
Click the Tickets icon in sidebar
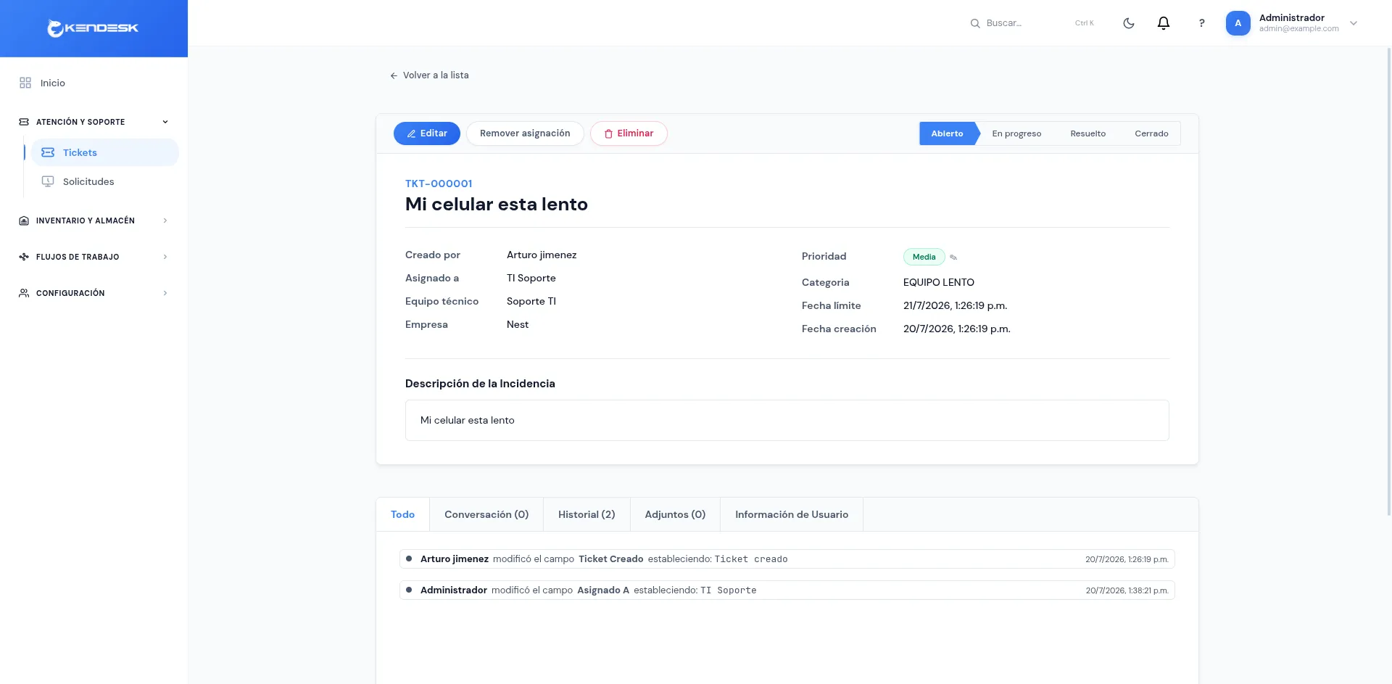pos(48,152)
